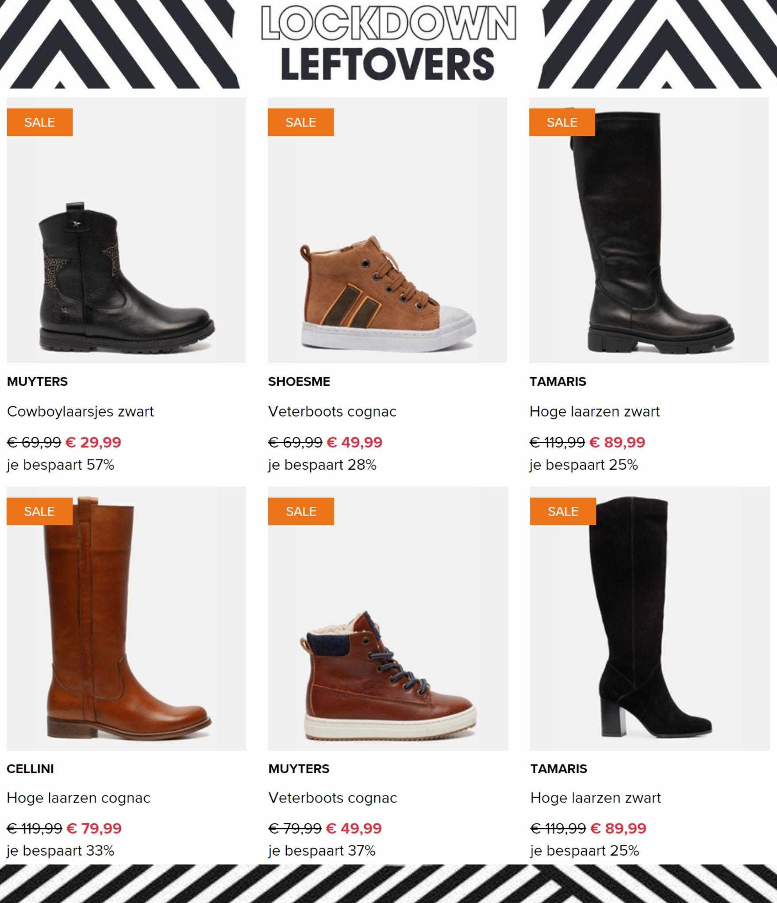View the Tamaris black leather high boot photo
The height and width of the screenshot is (903, 777).
click(x=649, y=230)
